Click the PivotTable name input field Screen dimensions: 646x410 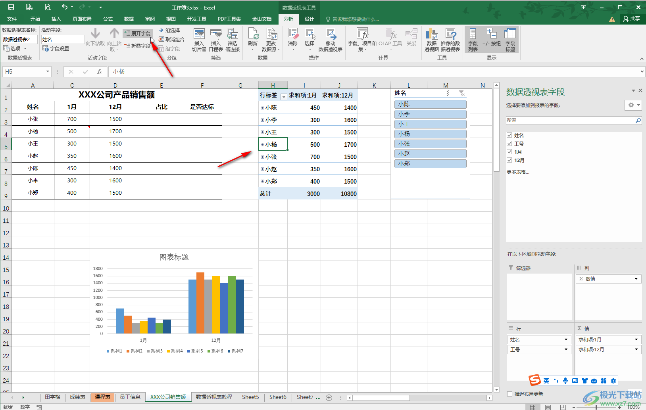click(20, 39)
